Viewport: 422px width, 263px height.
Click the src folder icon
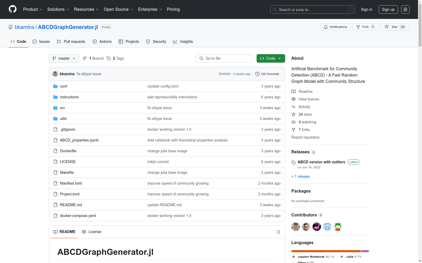point(55,108)
